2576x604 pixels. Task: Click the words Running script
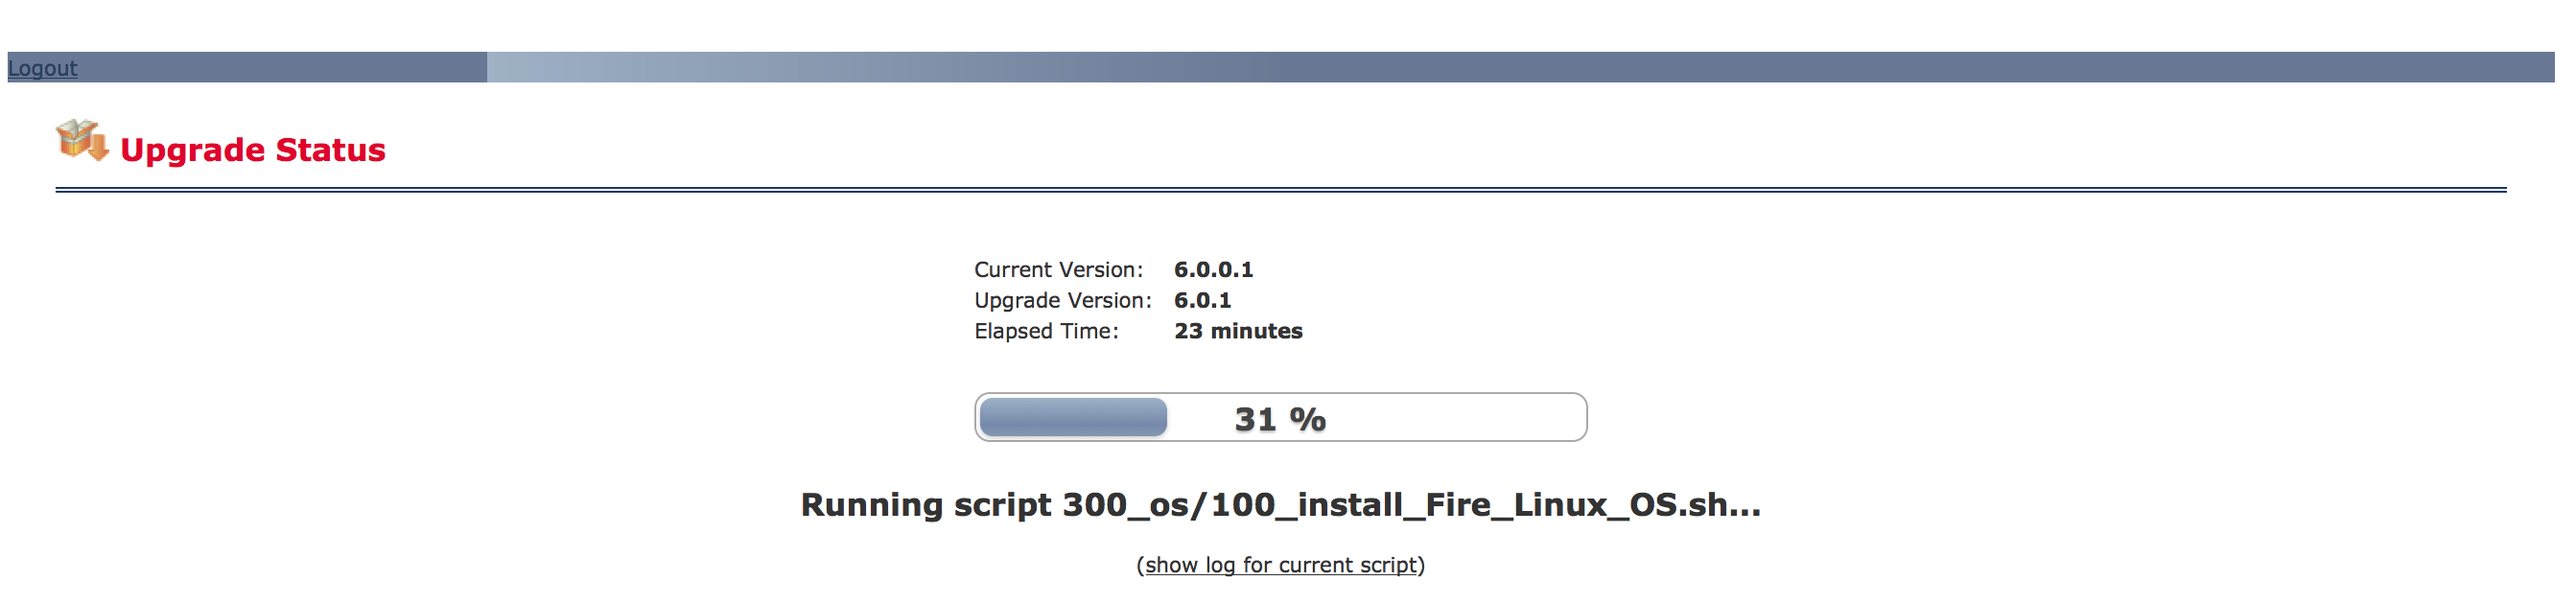pyautogui.click(x=925, y=505)
